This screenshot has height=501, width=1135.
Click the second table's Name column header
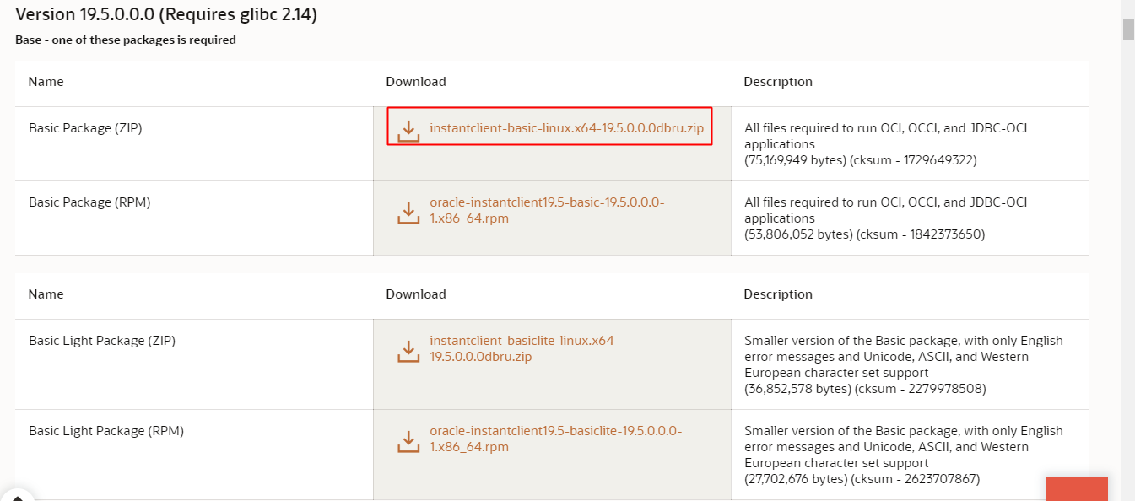[x=46, y=294]
